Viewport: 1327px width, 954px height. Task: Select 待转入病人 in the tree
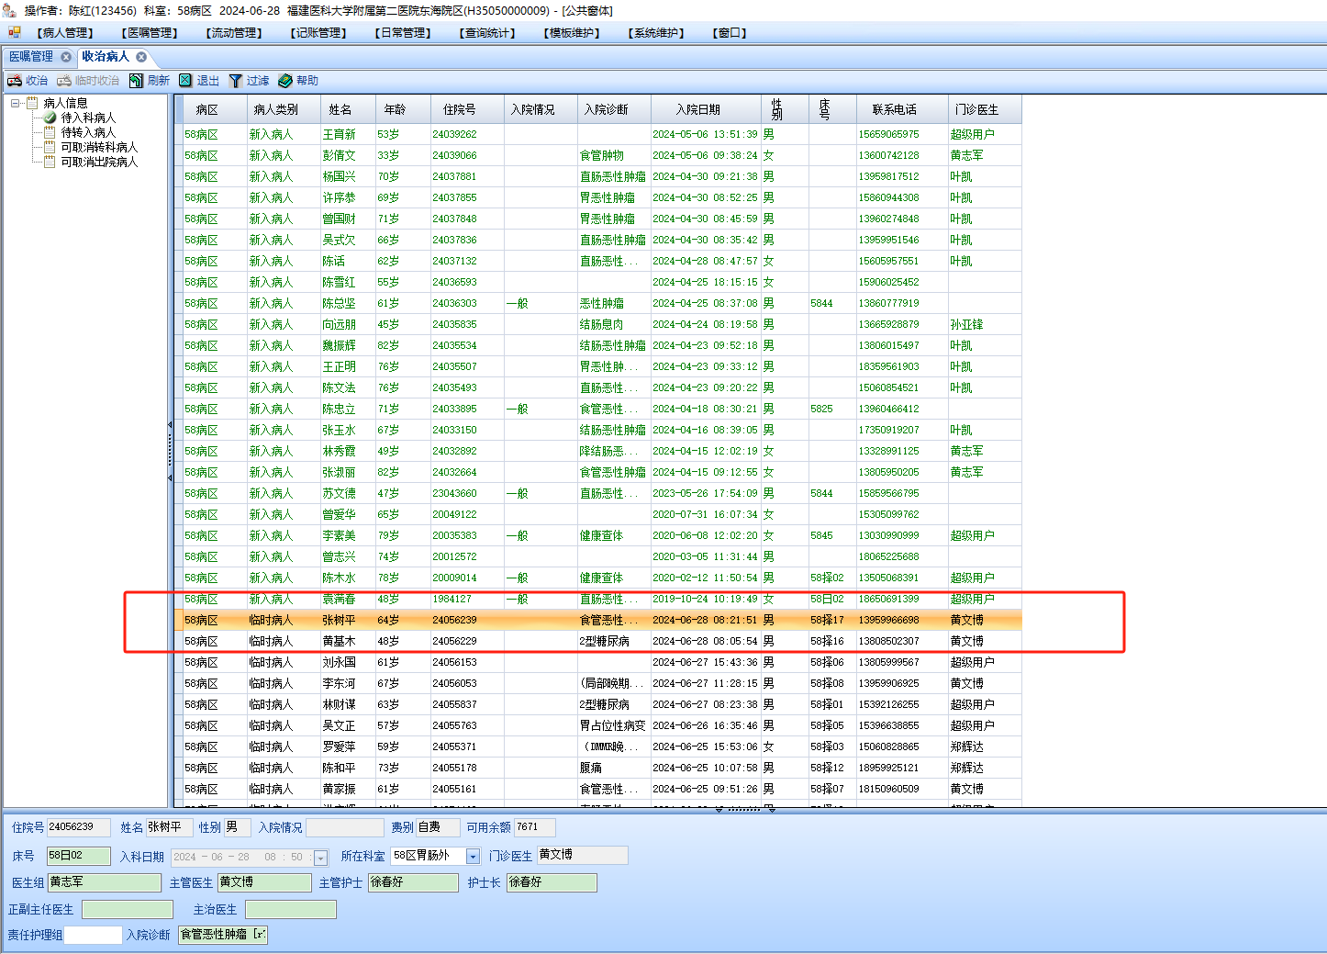88,132
